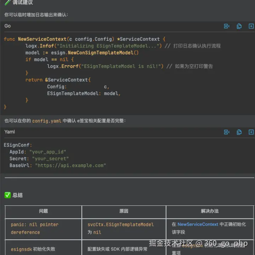Image resolution: width=255 pixels, height=255 pixels.
Task: Click the '调试建议' heading
Action: pos(23,2)
